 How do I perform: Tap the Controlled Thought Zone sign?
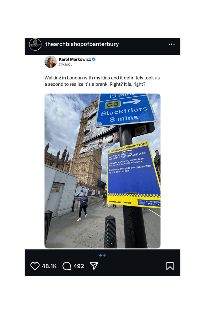tap(134, 174)
